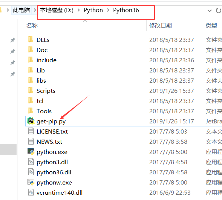Sort files by the 类型 column header
The height and width of the screenshot is (200, 222).
pyautogui.click(x=211, y=26)
